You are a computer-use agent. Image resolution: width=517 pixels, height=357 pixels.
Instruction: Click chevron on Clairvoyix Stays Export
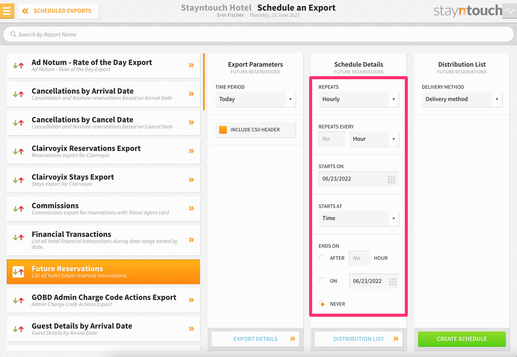coord(191,180)
